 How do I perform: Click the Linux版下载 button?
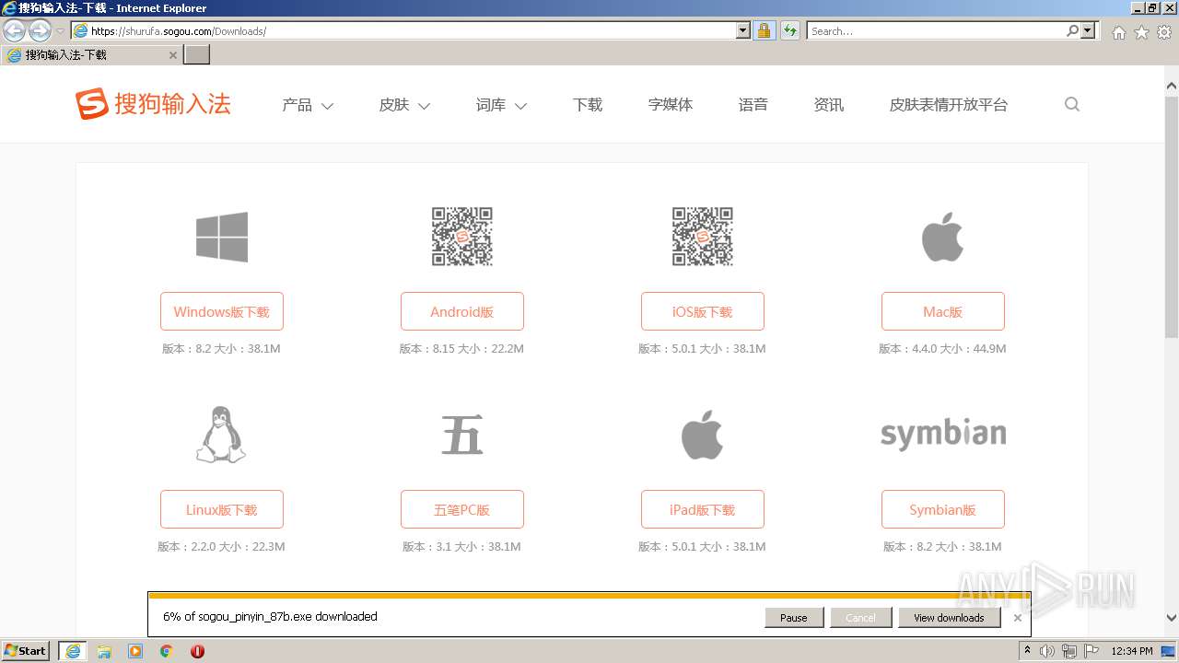pos(222,509)
